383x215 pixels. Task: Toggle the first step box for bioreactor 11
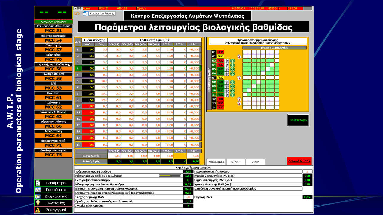coord(244,95)
